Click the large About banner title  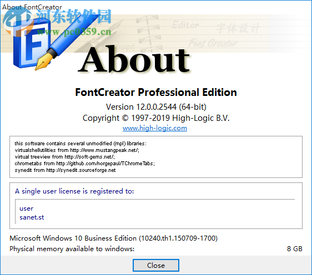pos(134,59)
